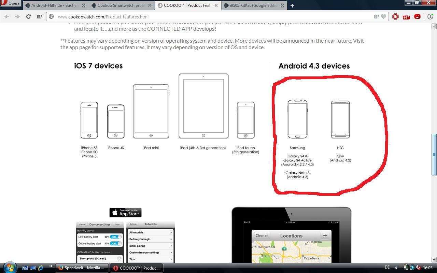Click the Download on the App Store badge
Viewport: 437px width, 273px height.
click(125, 212)
